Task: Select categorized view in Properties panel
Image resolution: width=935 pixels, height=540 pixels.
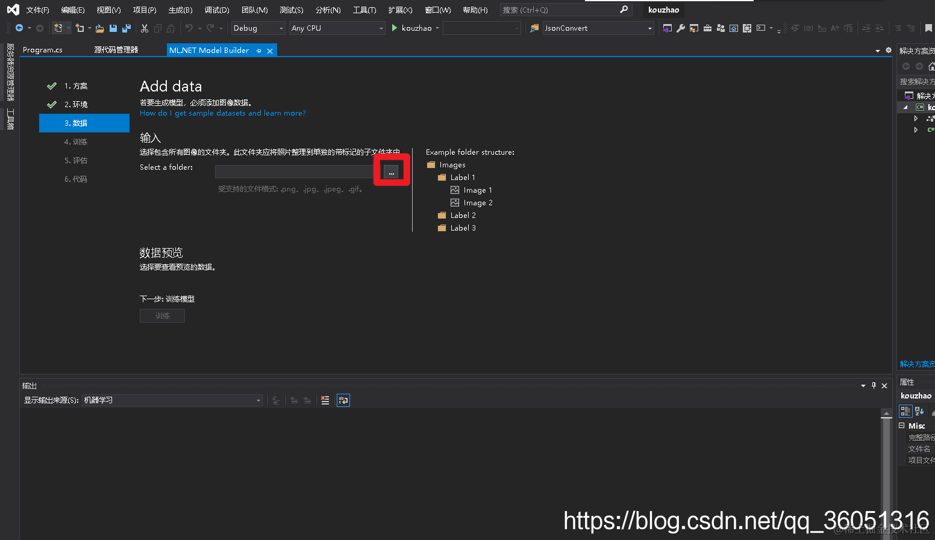Action: click(x=905, y=411)
